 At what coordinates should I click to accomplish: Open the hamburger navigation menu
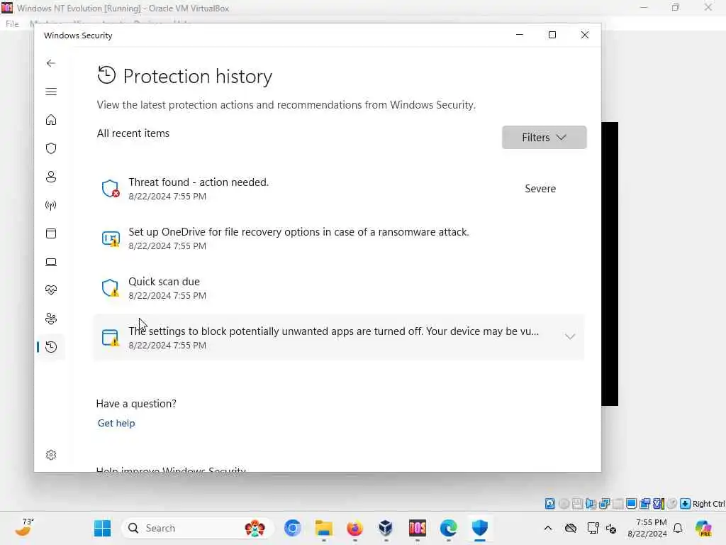click(x=51, y=92)
